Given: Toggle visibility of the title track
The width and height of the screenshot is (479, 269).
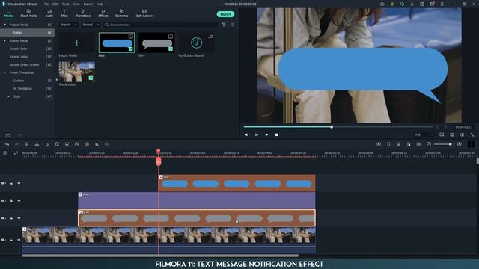Looking at the screenshot, I should pos(19,201).
